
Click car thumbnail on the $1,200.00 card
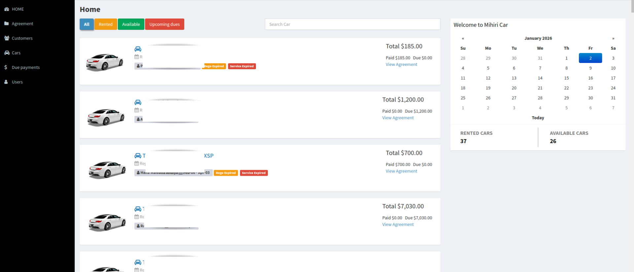(x=106, y=117)
